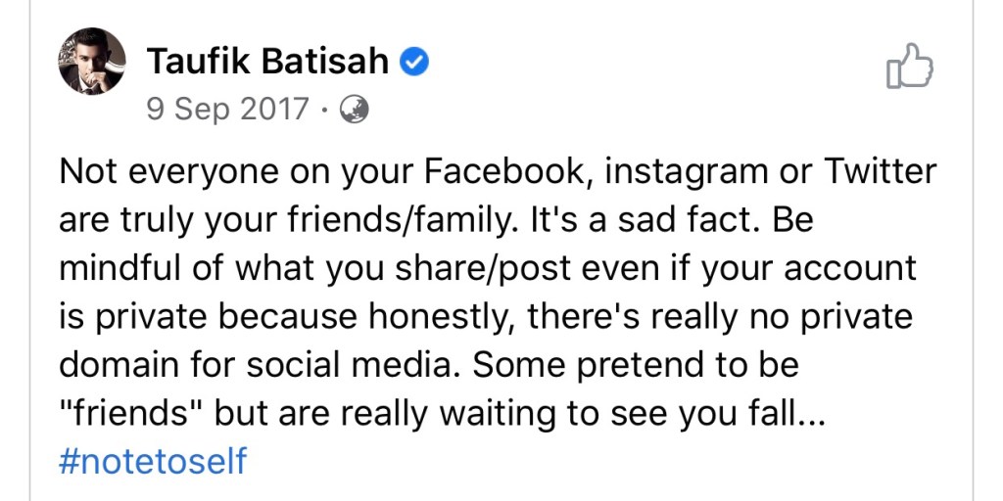Click the blue verified badge
1003x501 pixels.
pyautogui.click(x=414, y=63)
